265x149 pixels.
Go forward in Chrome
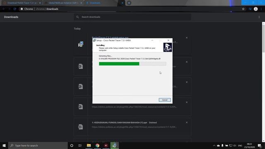coord(9,9)
